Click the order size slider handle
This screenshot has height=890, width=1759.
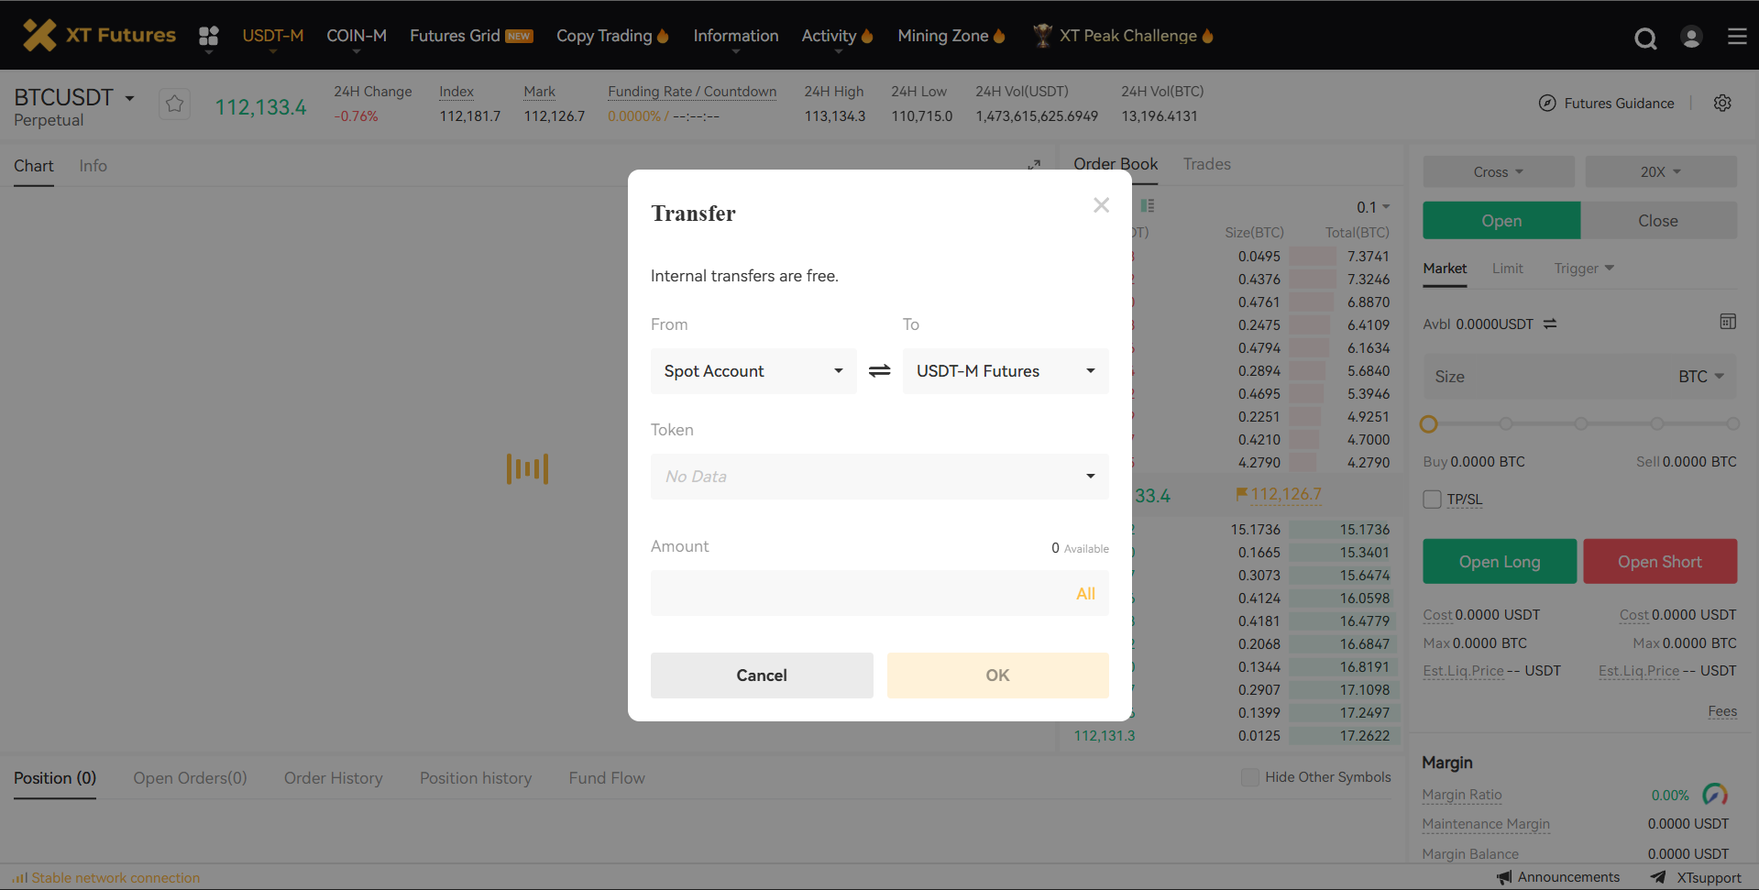(x=1428, y=424)
